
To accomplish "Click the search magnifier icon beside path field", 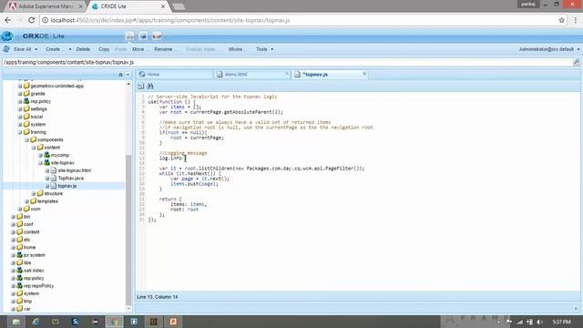I will pos(577,62).
